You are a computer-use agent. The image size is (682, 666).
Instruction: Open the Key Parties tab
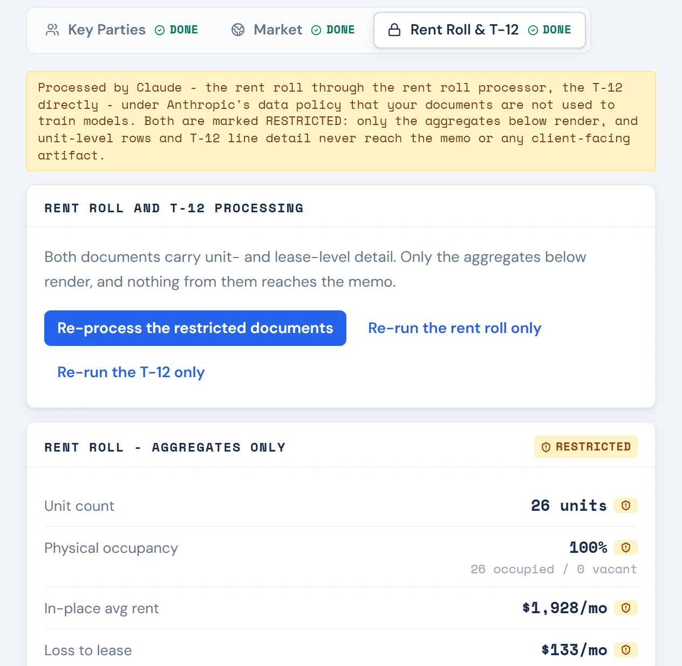(x=122, y=30)
